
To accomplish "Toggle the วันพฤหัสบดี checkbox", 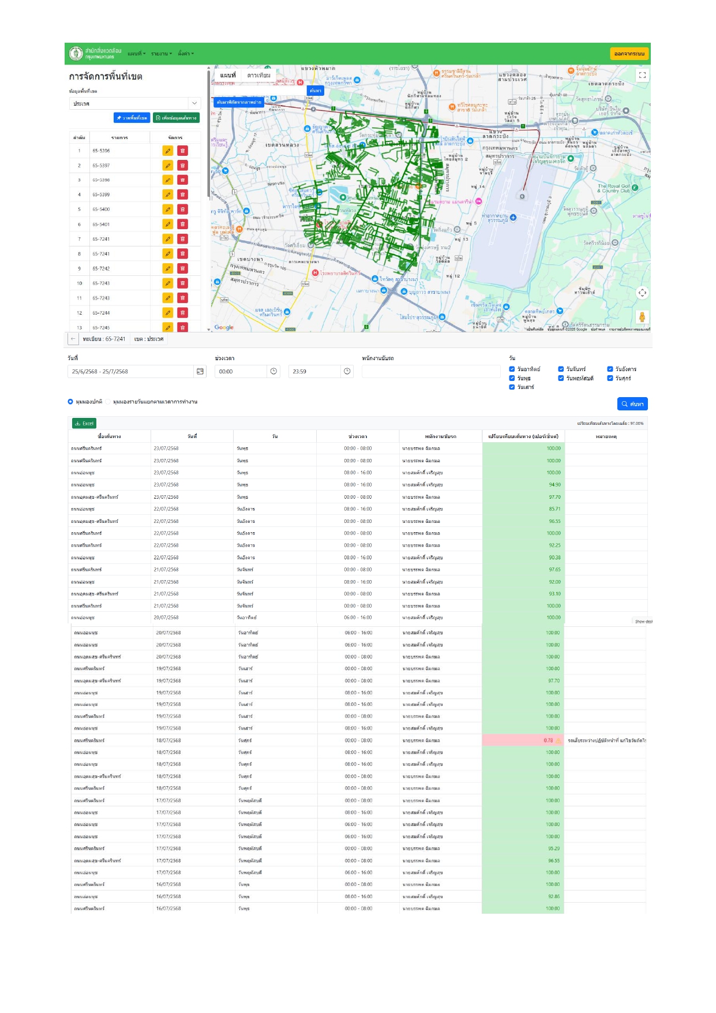I will click(561, 378).
